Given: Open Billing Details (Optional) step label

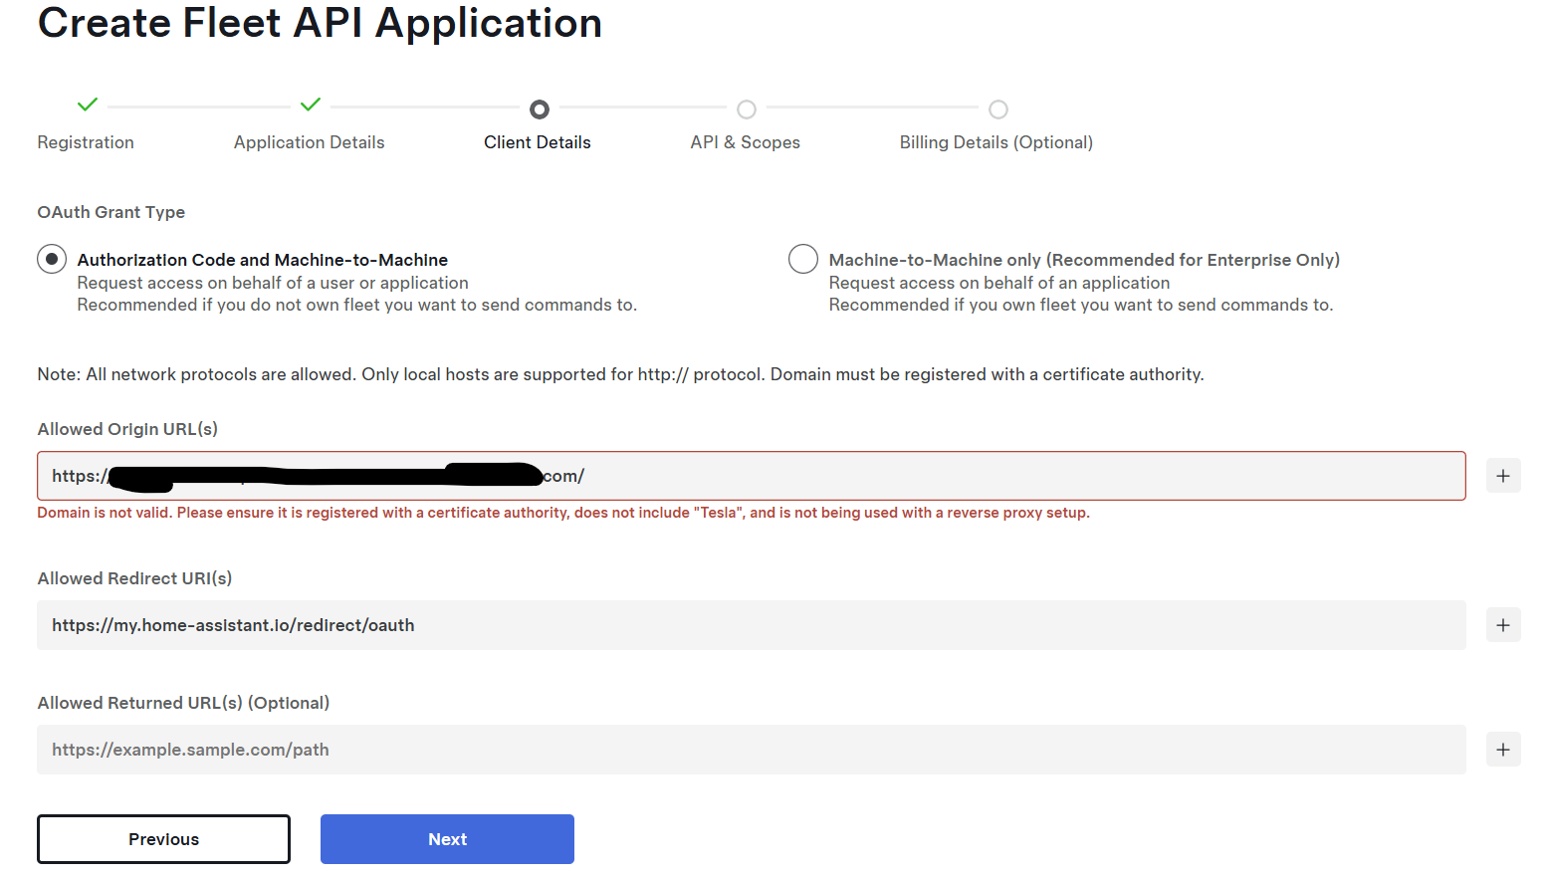Looking at the screenshot, I should [995, 142].
